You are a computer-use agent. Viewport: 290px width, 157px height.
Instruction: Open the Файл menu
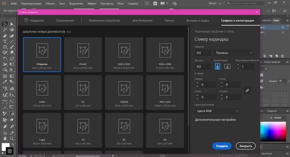pyautogui.click(x=14, y=4)
